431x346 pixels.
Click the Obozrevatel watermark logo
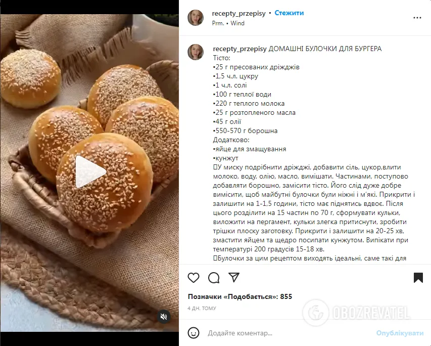click(356, 313)
